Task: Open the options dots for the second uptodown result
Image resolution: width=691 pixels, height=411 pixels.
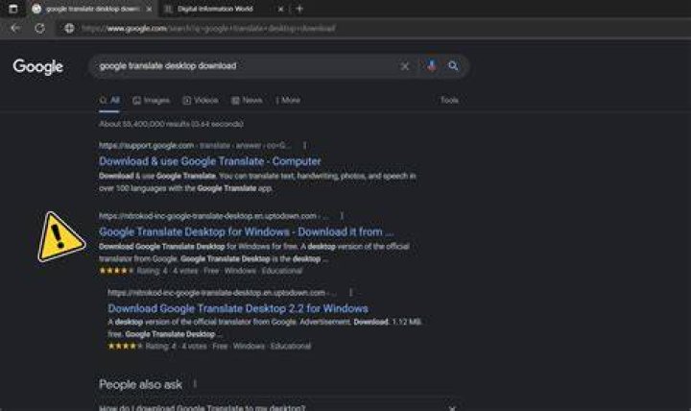Action: coord(351,292)
